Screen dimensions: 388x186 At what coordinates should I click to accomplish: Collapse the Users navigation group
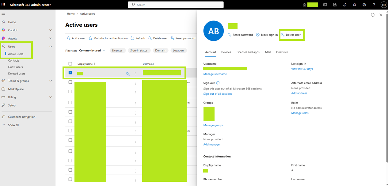tap(51, 46)
